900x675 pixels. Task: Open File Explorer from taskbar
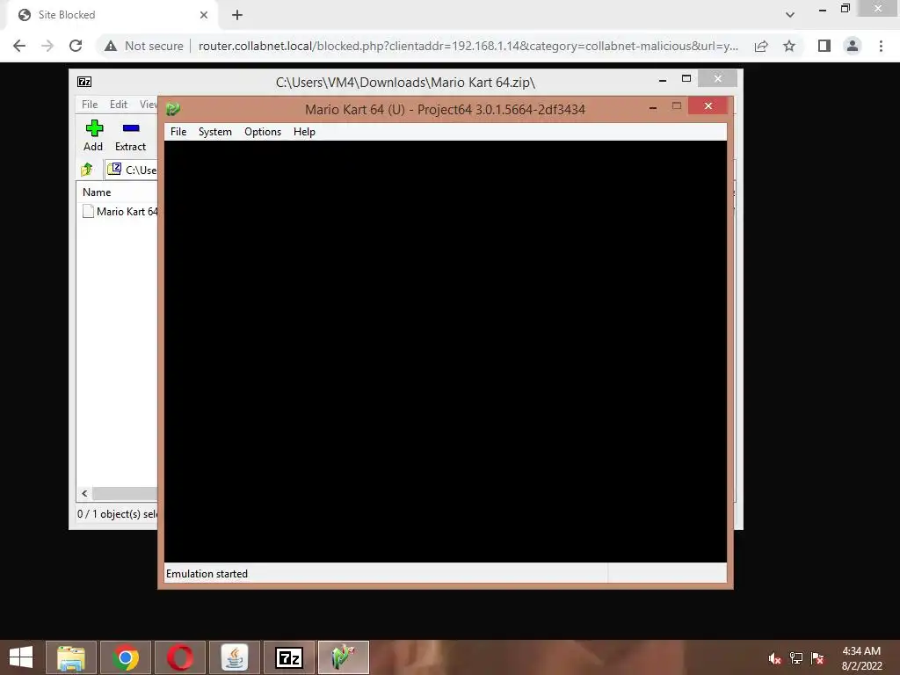[71, 657]
